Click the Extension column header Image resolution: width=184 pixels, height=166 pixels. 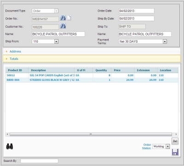(146, 70)
